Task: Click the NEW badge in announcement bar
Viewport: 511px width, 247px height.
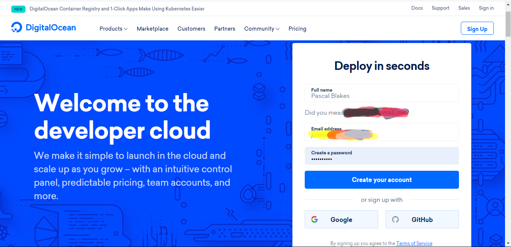Action: pyautogui.click(x=18, y=9)
